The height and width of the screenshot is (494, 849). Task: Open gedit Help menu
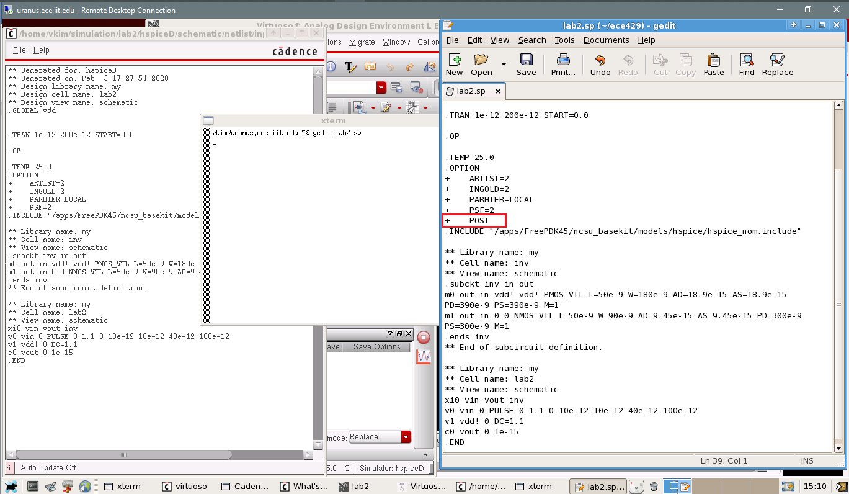point(646,40)
